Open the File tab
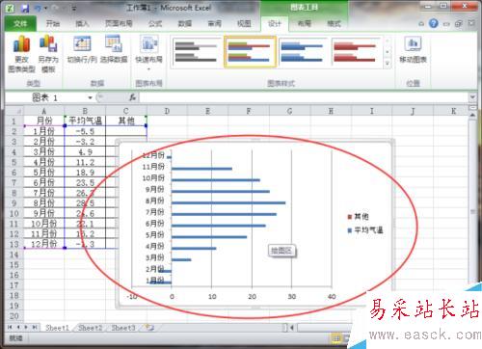 (x=20, y=23)
